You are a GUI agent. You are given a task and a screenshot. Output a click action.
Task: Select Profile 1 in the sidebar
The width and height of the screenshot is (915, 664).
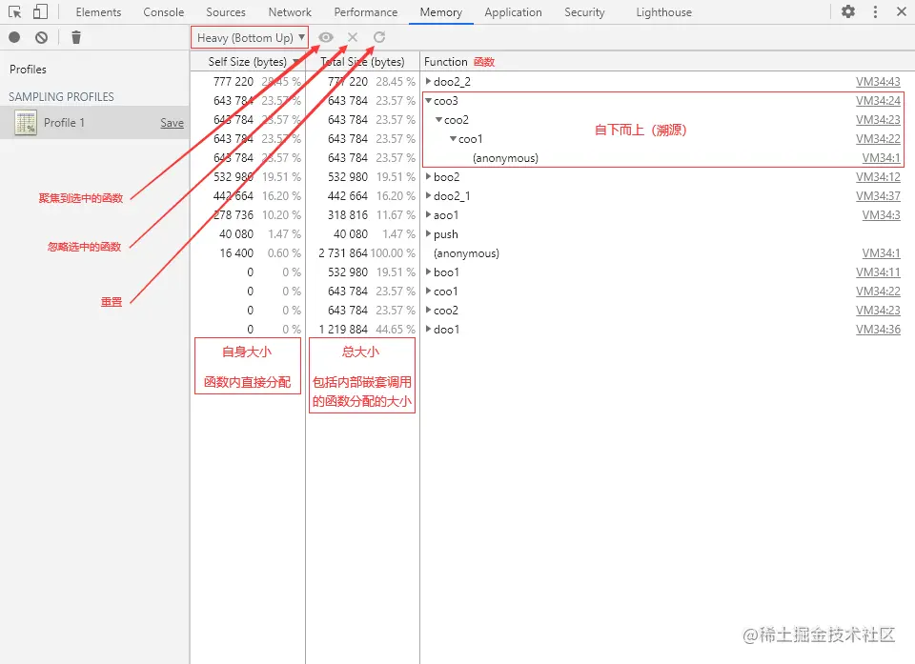pyautogui.click(x=94, y=123)
